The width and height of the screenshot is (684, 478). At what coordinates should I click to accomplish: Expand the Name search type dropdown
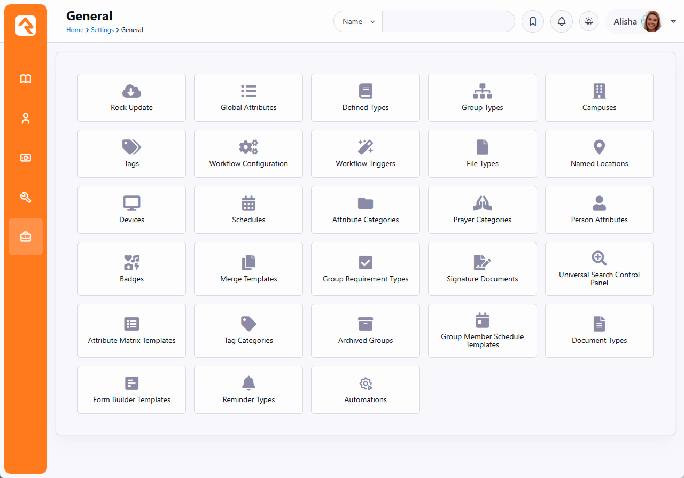point(358,22)
